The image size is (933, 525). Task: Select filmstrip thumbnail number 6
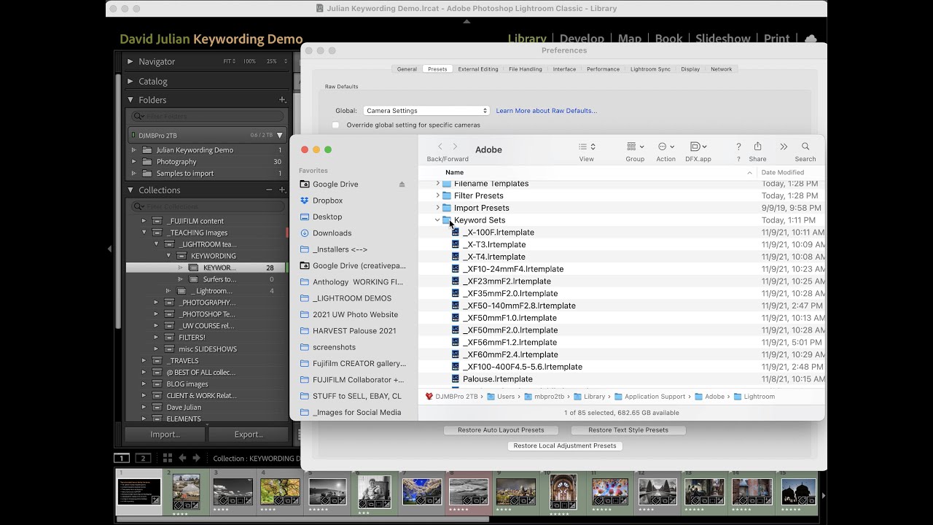coord(375,491)
